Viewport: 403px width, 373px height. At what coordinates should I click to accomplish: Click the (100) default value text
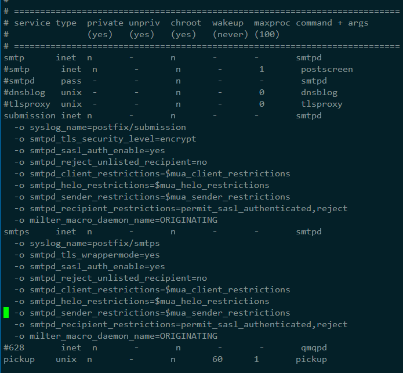[x=267, y=34]
